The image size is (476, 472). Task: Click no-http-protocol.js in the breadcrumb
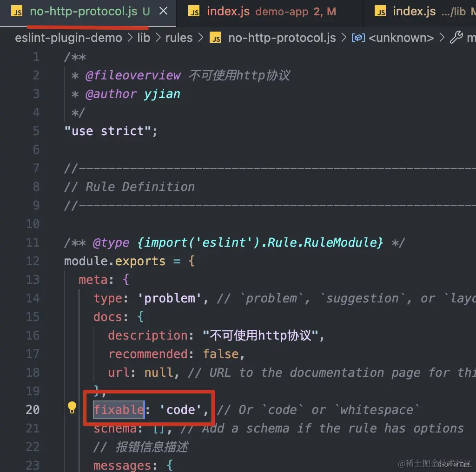point(282,38)
